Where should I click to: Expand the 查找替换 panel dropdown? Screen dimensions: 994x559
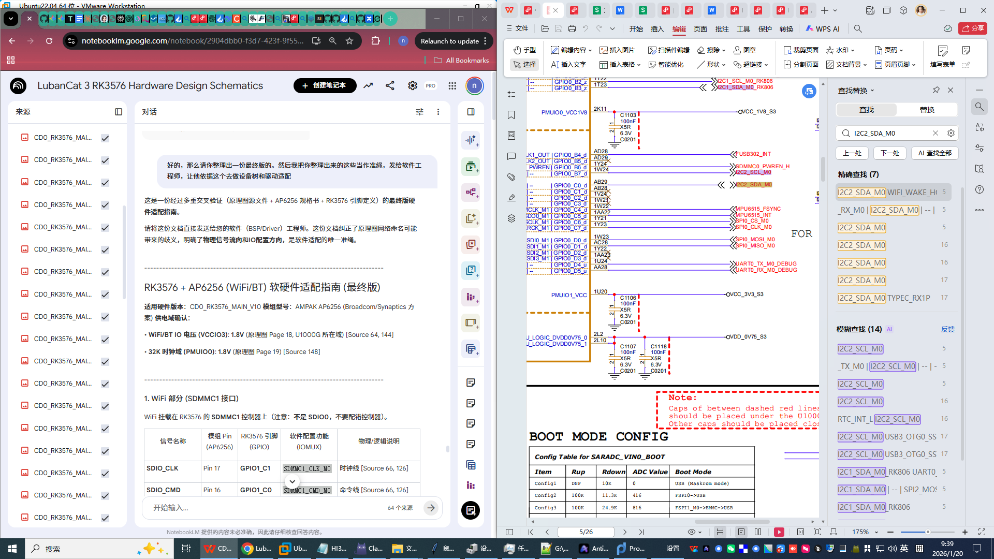tap(872, 91)
